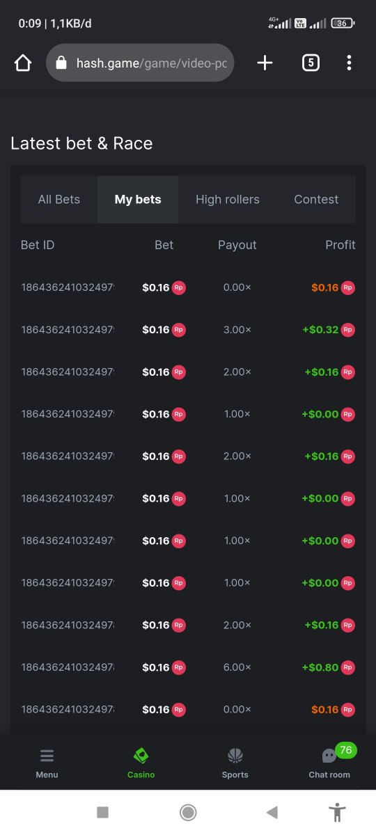Open the Contest tab
Viewport: 376px width, 835px height.
pos(316,200)
